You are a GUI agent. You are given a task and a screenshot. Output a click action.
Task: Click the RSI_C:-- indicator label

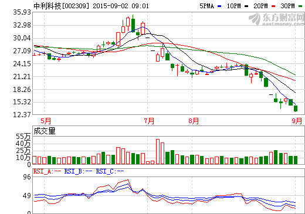[x=110, y=171]
